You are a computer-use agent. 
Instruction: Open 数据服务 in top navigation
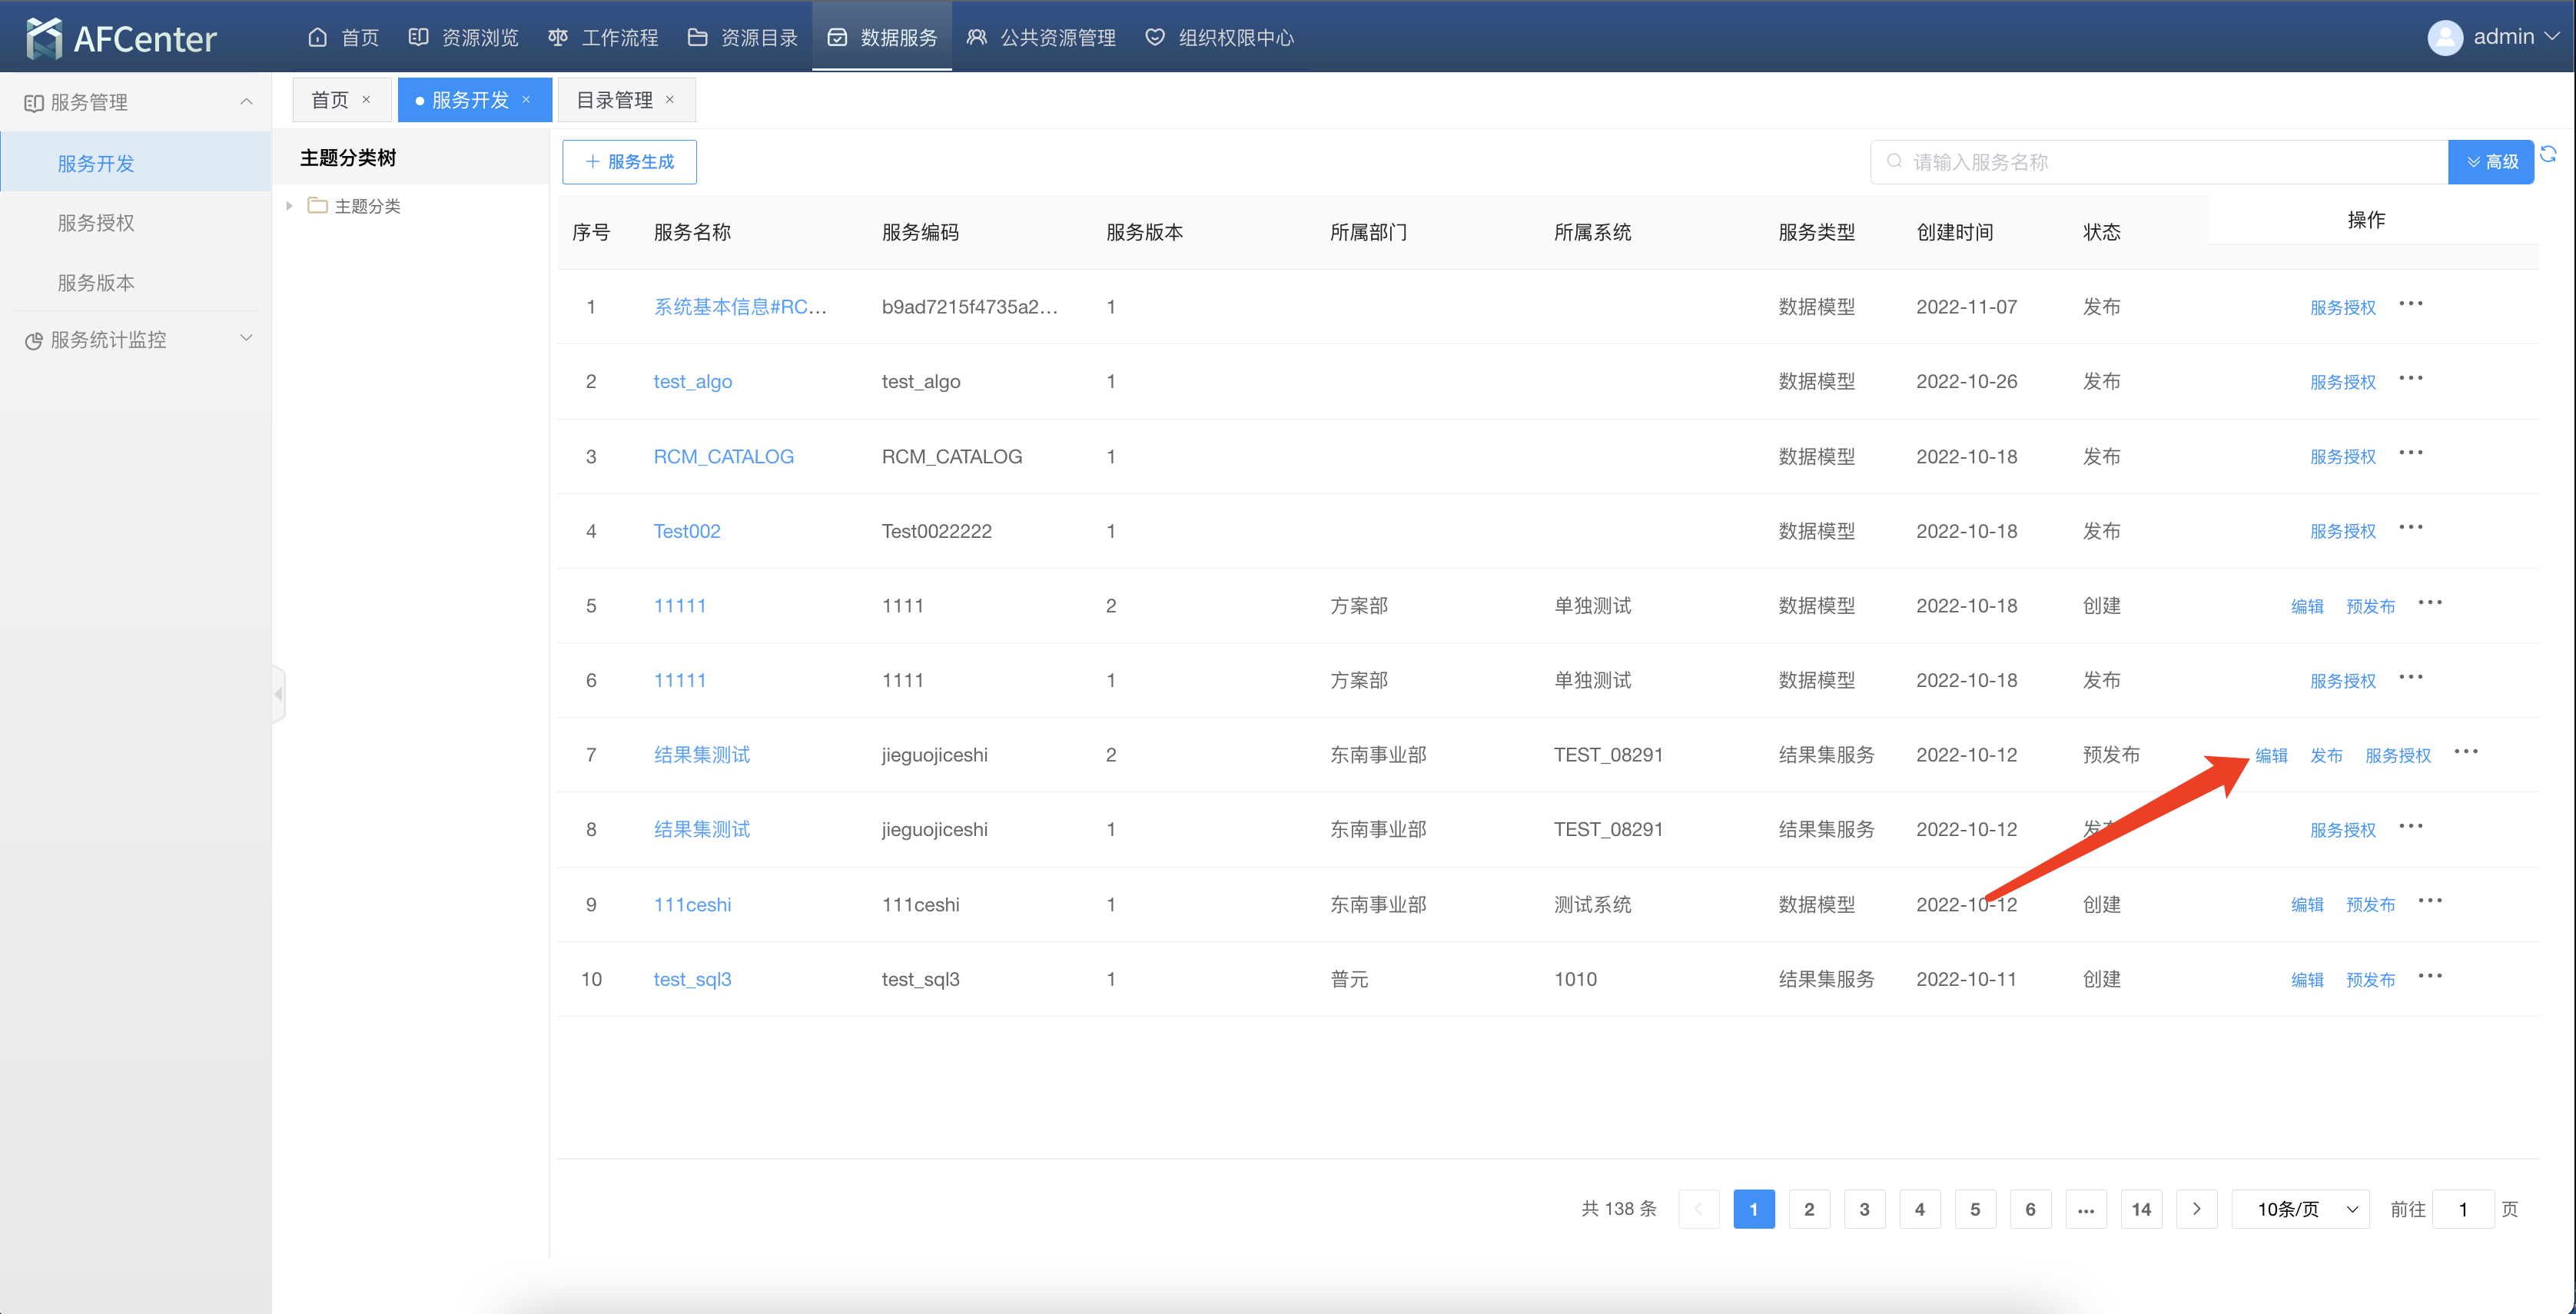click(x=882, y=37)
